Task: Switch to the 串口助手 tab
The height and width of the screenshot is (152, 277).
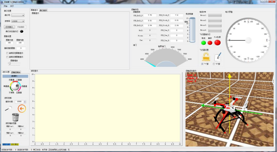Action: 43,10
